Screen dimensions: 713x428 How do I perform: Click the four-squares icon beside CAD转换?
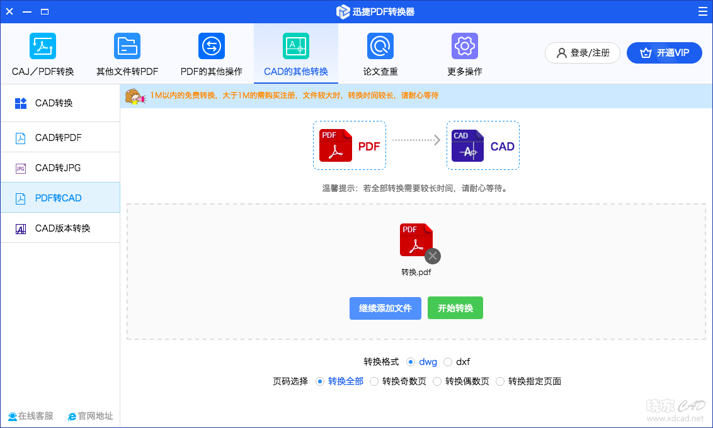tap(20, 104)
